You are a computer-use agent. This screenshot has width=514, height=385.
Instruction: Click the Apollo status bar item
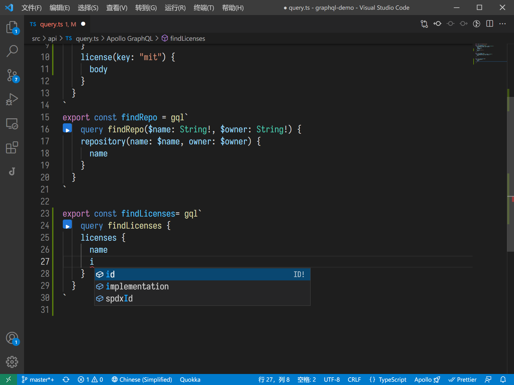(427, 379)
